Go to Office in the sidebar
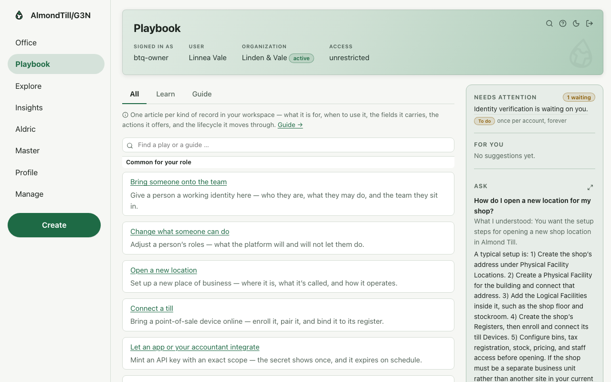 point(56,42)
